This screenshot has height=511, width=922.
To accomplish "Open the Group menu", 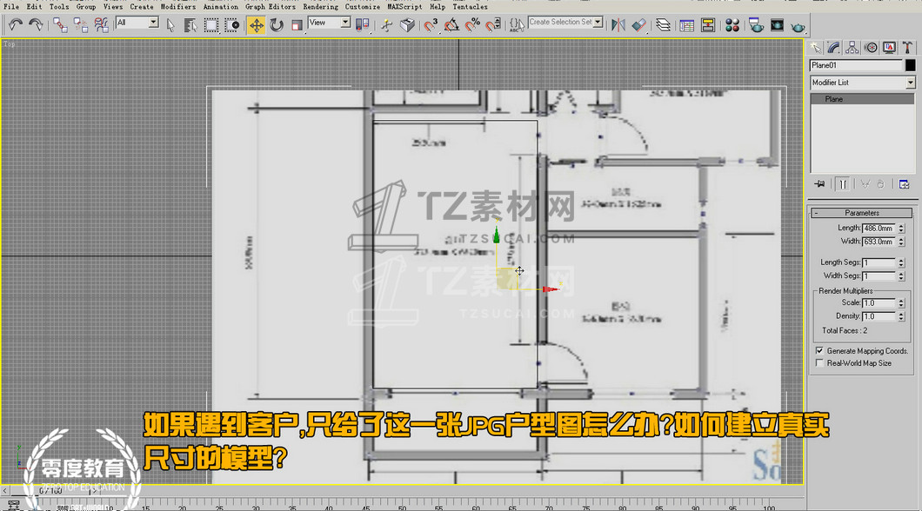I will pyautogui.click(x=86, y=6).
